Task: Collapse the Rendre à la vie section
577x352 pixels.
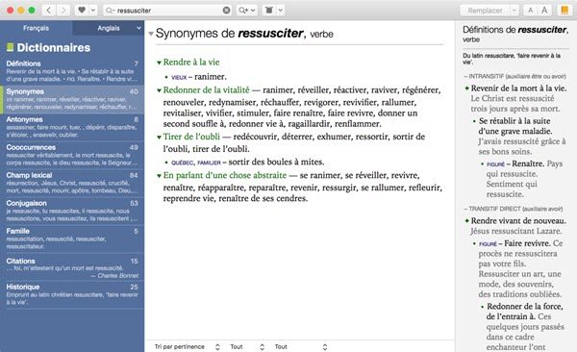Action: click(x=159, y=63)
